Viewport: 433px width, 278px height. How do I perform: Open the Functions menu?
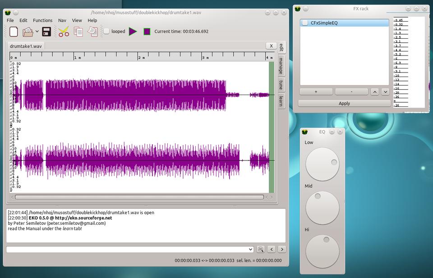coord(42,20)
